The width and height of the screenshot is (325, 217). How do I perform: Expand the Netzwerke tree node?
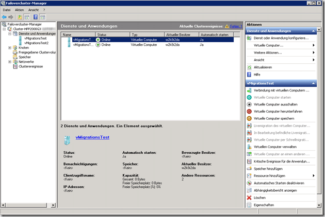10,62
